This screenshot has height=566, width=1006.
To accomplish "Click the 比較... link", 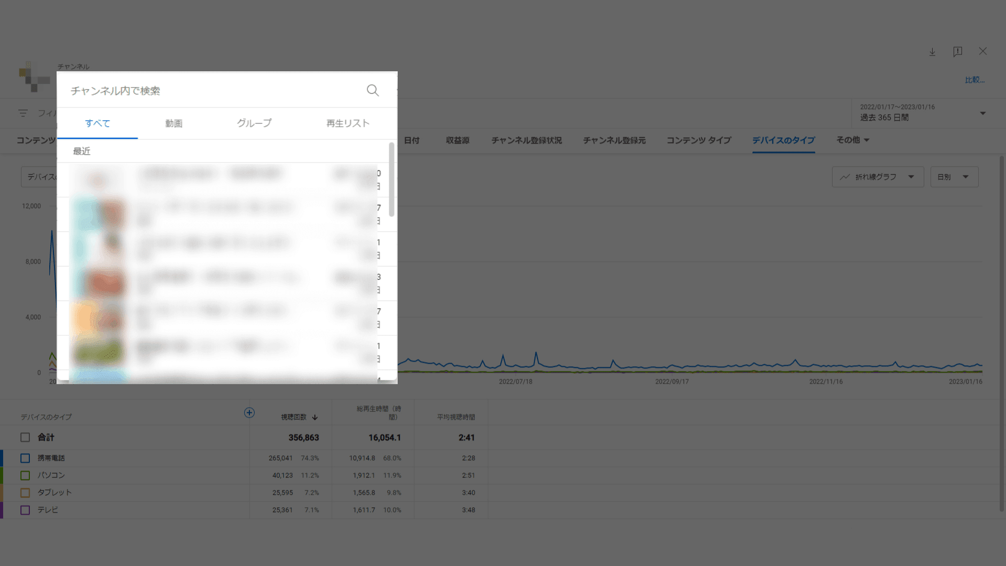I will (975, 80).
